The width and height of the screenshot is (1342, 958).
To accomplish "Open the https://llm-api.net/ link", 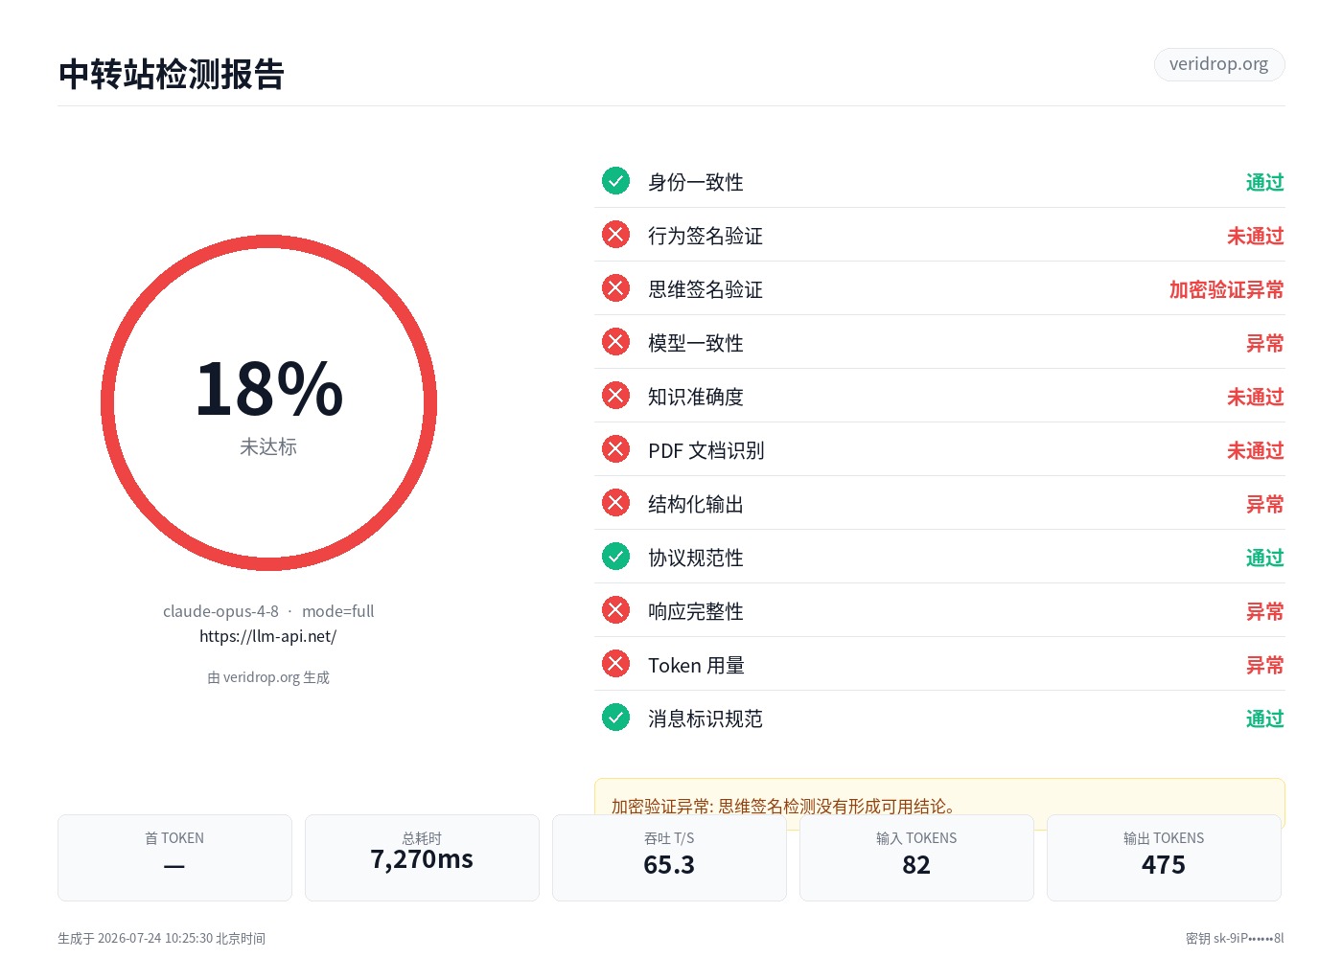I will pyautogui.click(x=268, y=636).
